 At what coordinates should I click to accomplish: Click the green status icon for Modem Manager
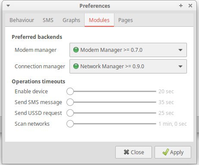[x=76, y=50]
